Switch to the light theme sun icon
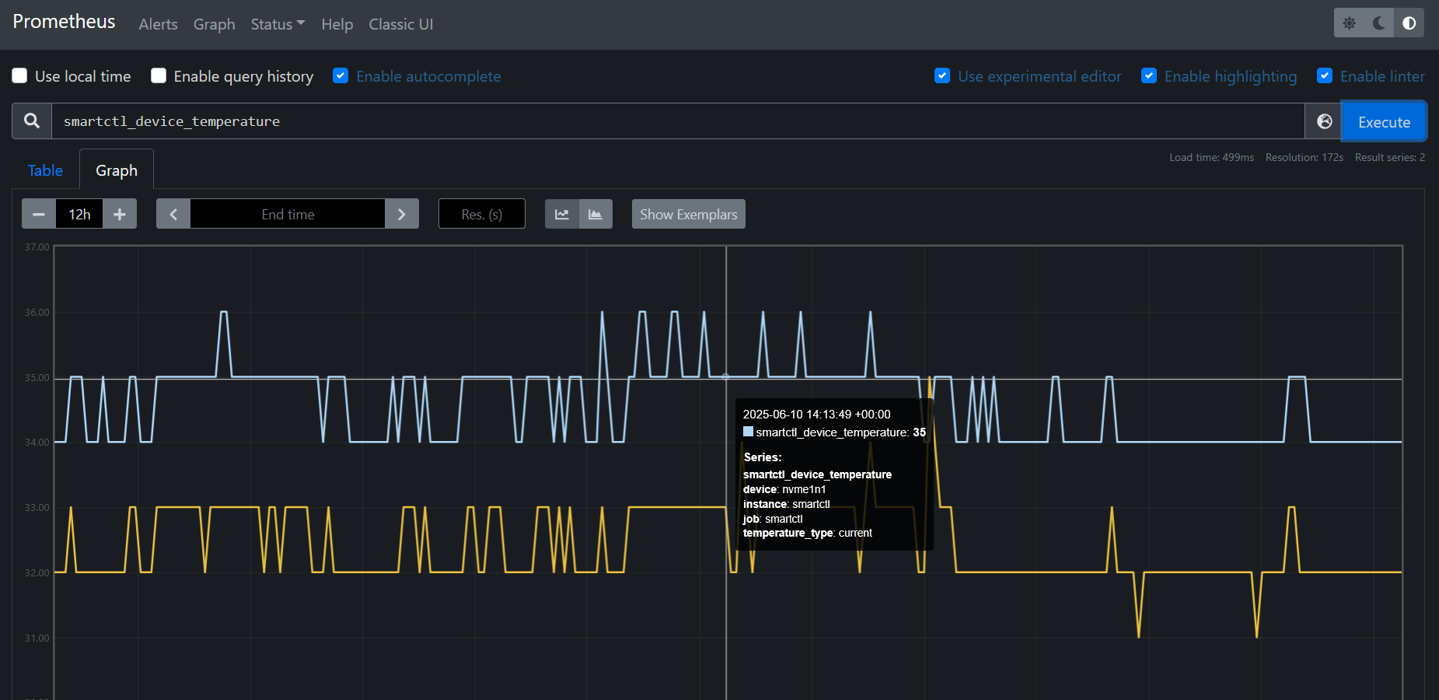 (x=1350, y=23)
